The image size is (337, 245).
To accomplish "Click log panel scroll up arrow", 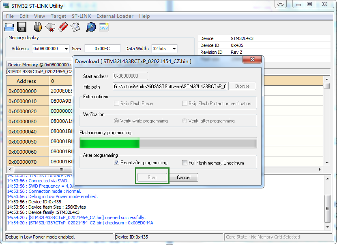I will click(x=328, y=179).
